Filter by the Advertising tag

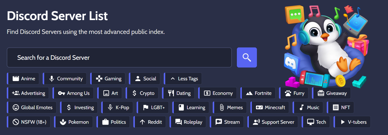pyautogui.click(x=28, y=93)
